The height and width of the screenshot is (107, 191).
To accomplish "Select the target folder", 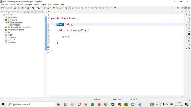I will 10,35.
